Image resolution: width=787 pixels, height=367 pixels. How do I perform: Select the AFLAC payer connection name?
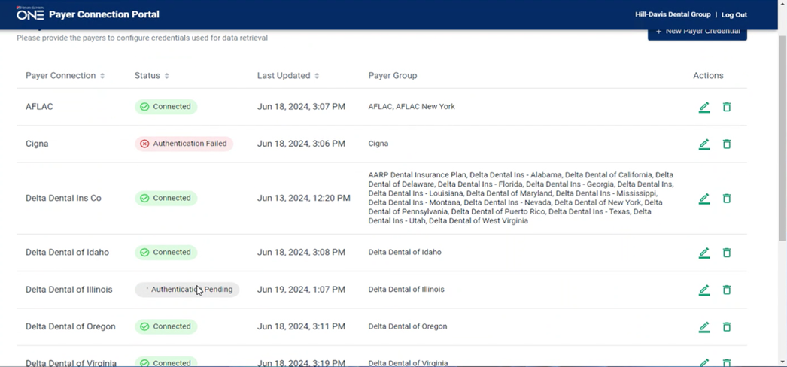pos(39,107)
